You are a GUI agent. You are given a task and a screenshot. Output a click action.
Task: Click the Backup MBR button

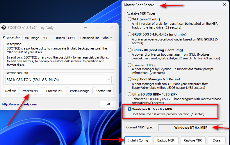pyautogui.click(x=166, y=140)
